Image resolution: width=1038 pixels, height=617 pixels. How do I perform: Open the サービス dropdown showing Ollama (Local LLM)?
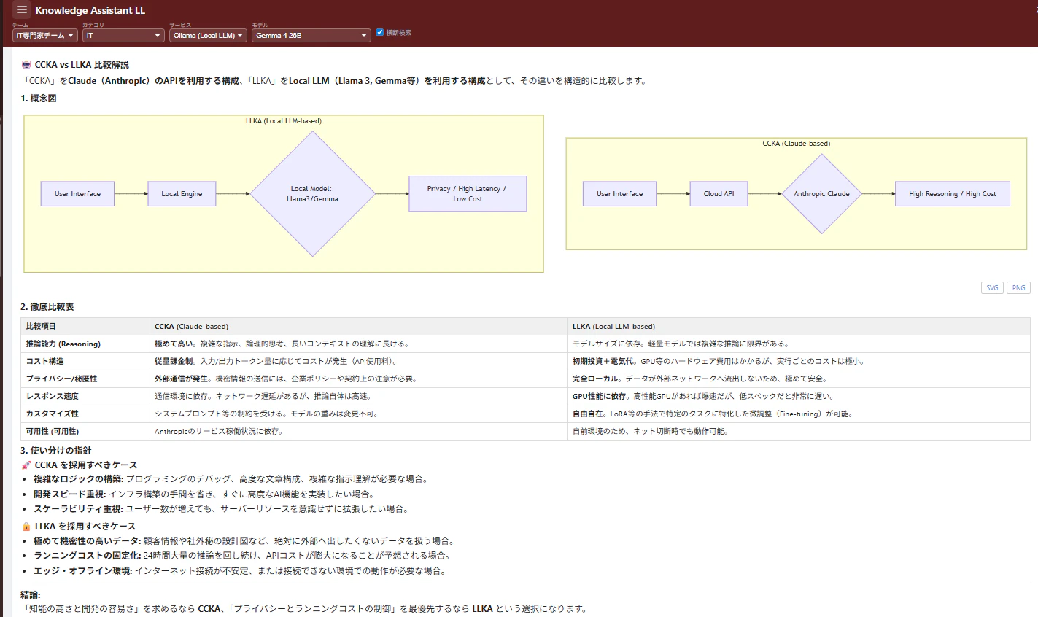[208, 35]
